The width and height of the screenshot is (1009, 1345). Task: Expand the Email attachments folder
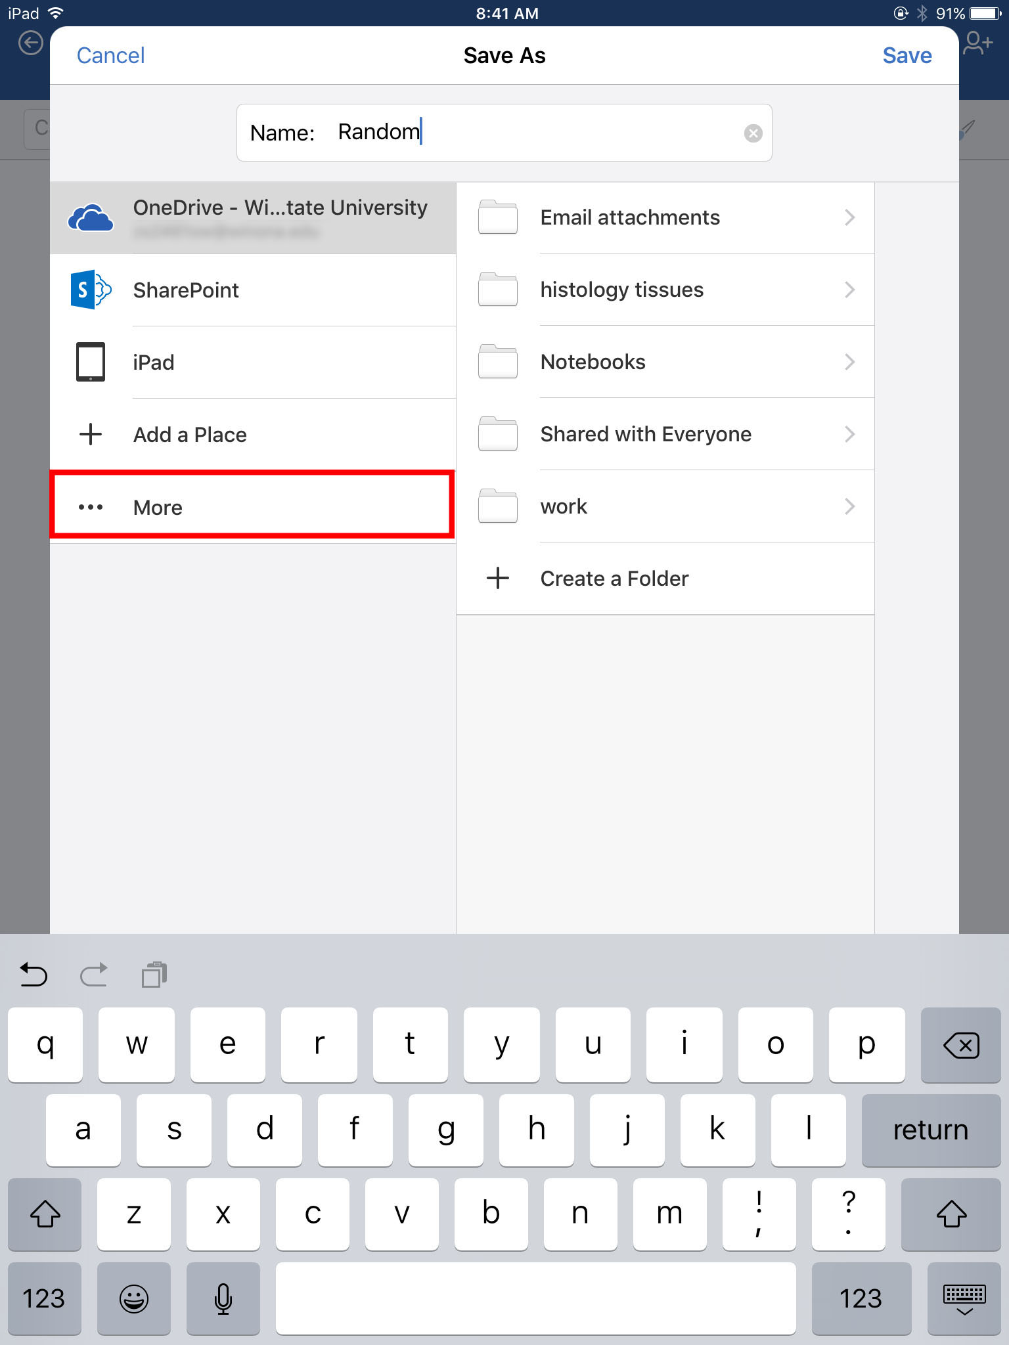point(849,217)
